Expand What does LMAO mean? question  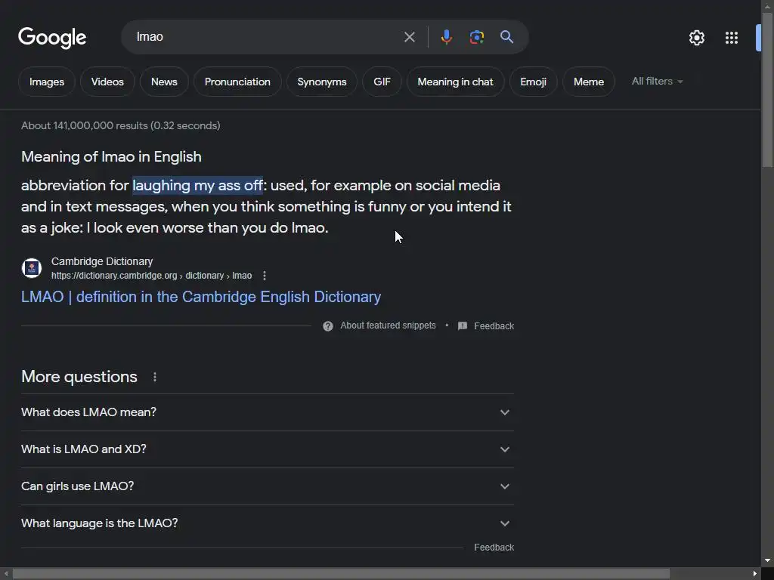(267, 412)
